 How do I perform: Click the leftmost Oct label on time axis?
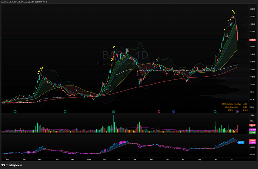coord(39,159)
